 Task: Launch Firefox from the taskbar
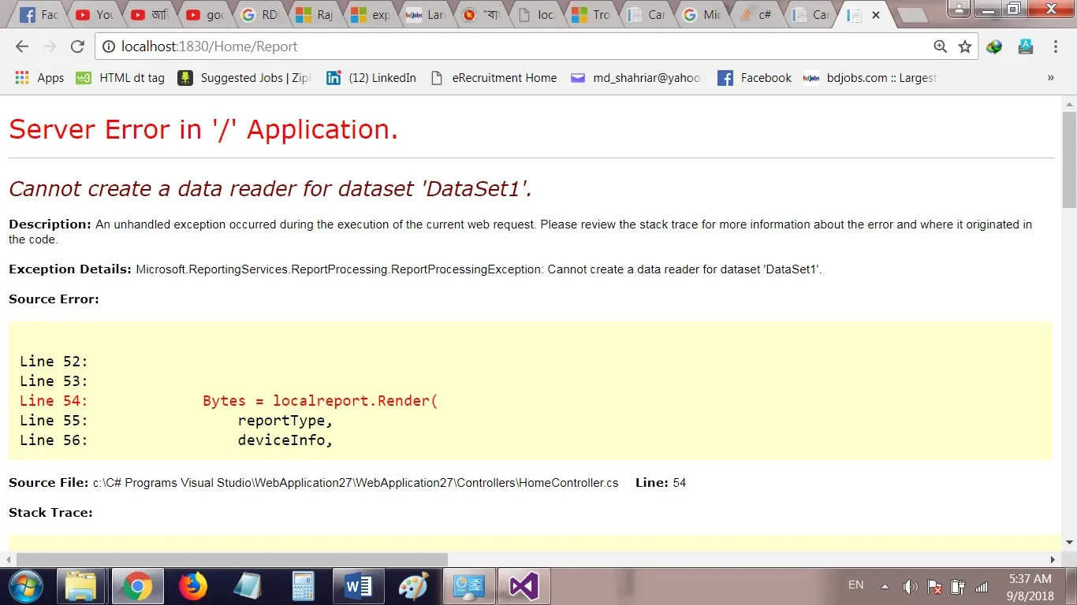pyautogui.click(x=192, y=586)
